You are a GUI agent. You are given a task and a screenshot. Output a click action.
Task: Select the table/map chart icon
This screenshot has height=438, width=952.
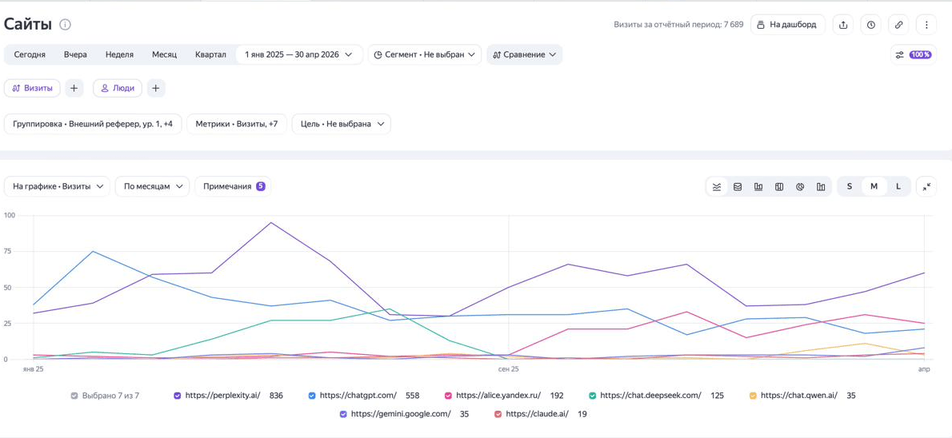(779, 187)
